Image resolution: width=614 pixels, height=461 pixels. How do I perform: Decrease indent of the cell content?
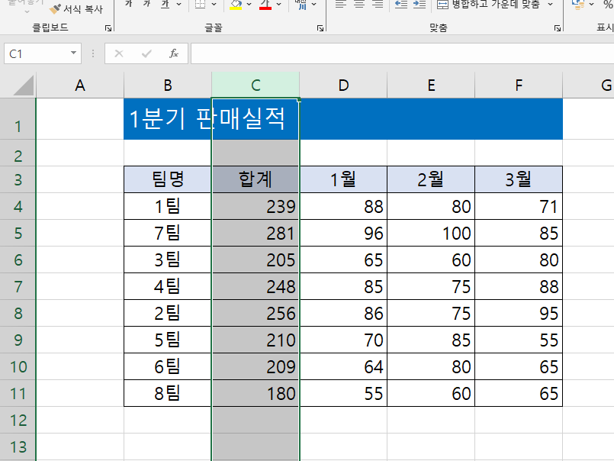click(401, 5)
